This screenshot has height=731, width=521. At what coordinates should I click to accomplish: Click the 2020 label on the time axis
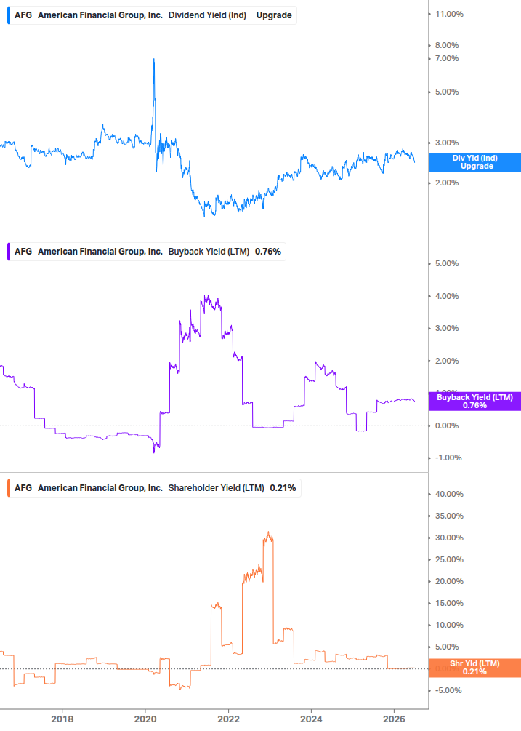[145, 719]
